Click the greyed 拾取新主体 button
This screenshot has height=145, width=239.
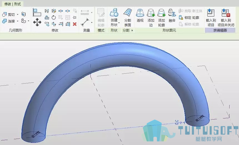tap(190, 11)
